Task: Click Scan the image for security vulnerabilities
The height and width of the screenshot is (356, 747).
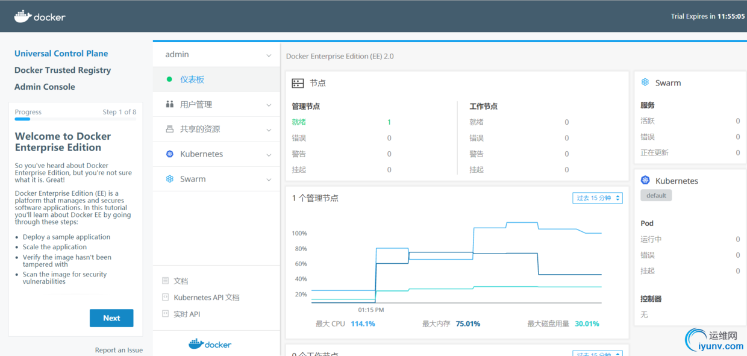Action: [x=64, y=278]
